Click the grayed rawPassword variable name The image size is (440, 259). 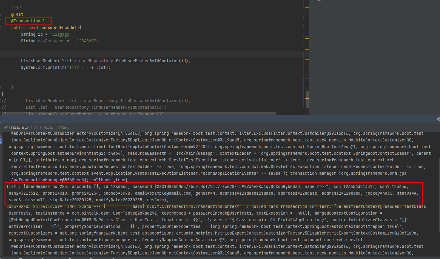(x=51, y=41)
